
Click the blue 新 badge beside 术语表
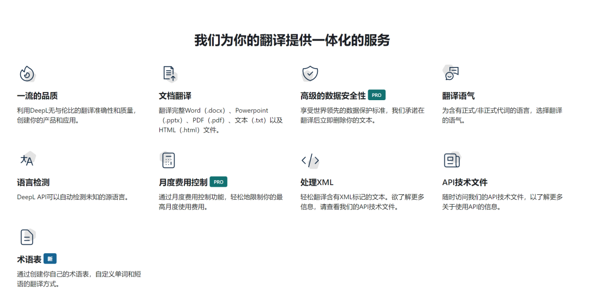click(x=50, y=259)
